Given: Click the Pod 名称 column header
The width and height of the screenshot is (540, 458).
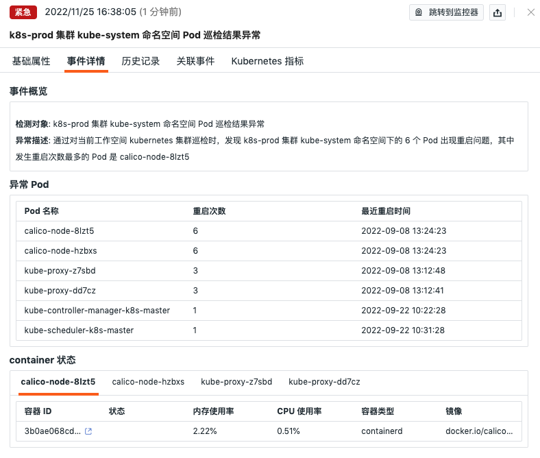Looking at the screenshot, I should click(41, 211).
